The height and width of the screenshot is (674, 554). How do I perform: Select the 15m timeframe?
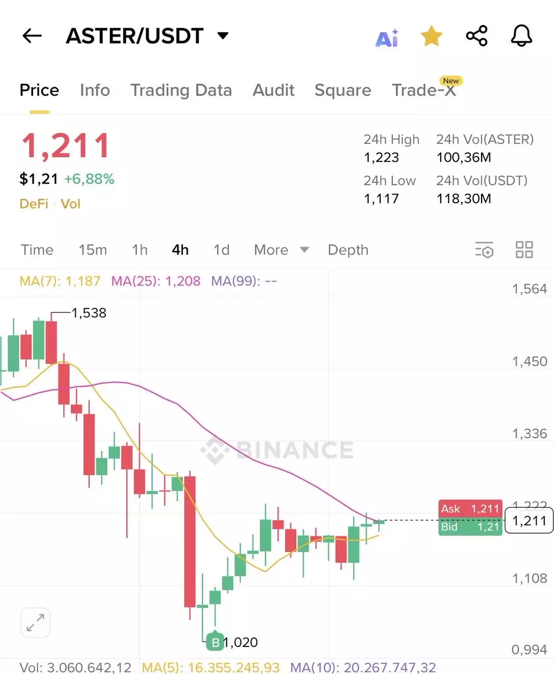93,250
